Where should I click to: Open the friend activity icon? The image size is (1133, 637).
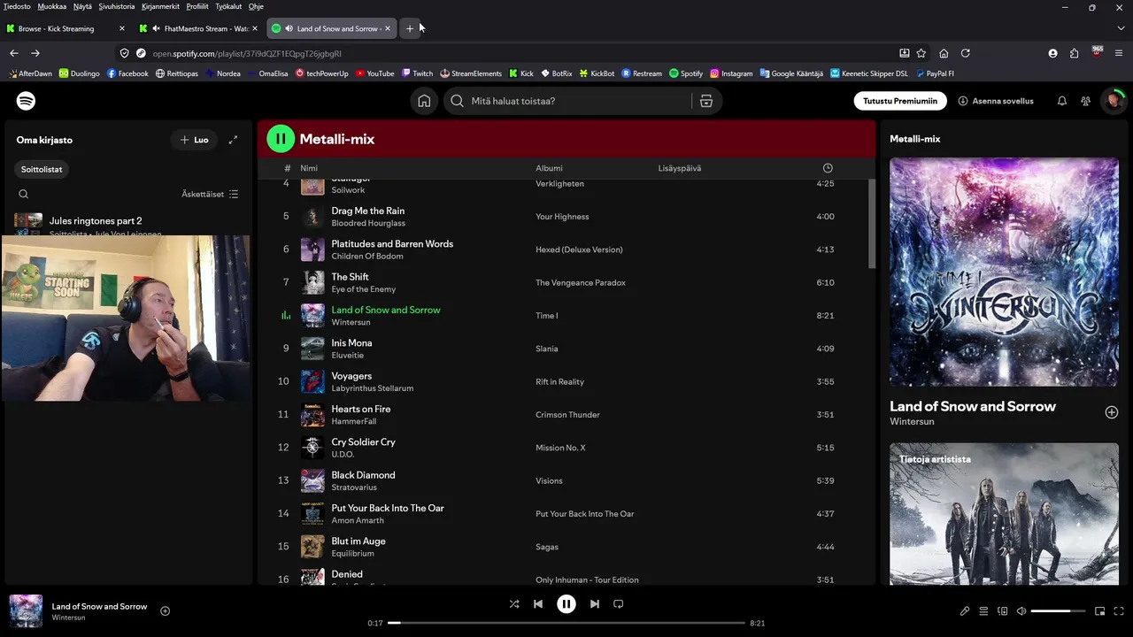(1085, 101)
